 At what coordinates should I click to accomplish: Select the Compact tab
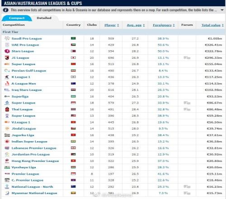click(x=17, y=18)
